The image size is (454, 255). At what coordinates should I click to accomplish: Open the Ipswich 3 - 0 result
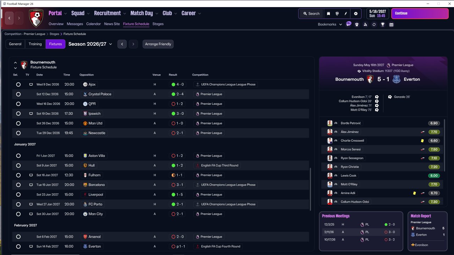(x=178, y=114)
